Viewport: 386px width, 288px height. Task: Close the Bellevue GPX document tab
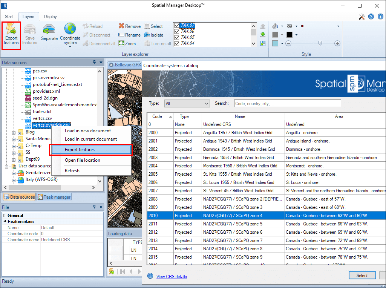pos(111,65)
